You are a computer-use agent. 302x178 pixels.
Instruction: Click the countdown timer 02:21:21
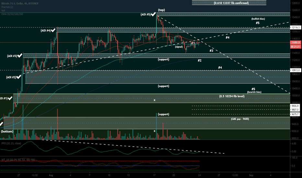tap(296, 47)
